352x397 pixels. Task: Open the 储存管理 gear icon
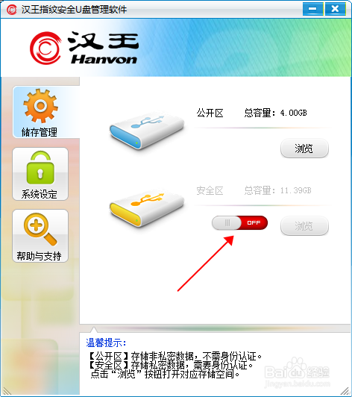(x=41, y=105)
